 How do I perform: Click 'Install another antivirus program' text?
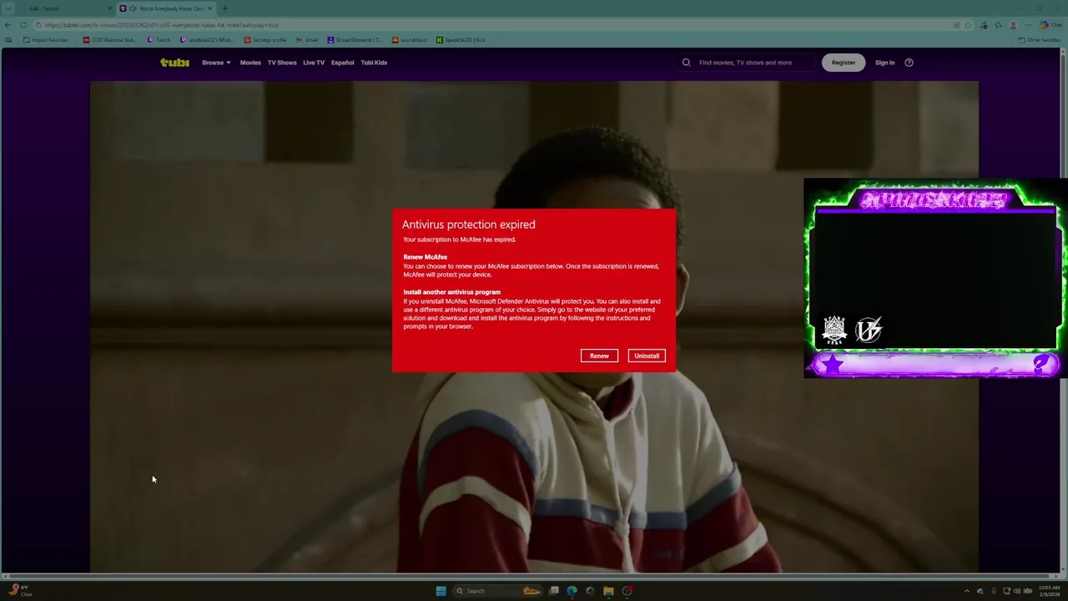point(452,292)
